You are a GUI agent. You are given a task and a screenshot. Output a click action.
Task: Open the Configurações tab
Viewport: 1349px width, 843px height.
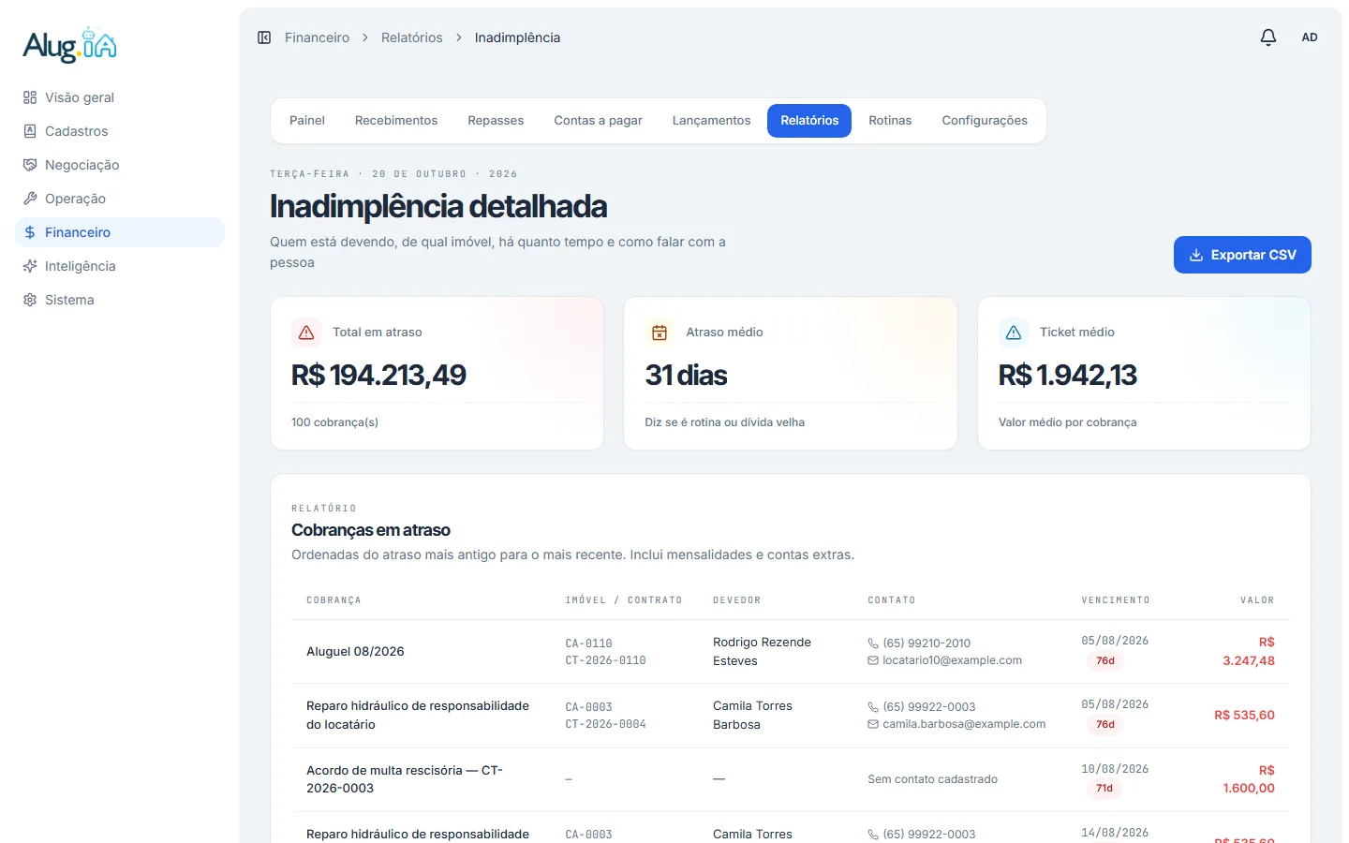click(985, 121)
